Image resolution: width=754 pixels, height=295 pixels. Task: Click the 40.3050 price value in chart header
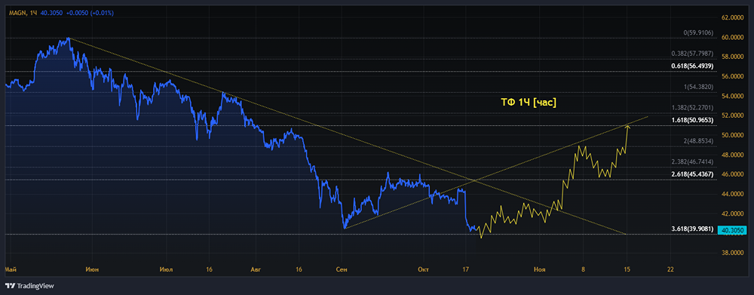[x=51, y=13]
